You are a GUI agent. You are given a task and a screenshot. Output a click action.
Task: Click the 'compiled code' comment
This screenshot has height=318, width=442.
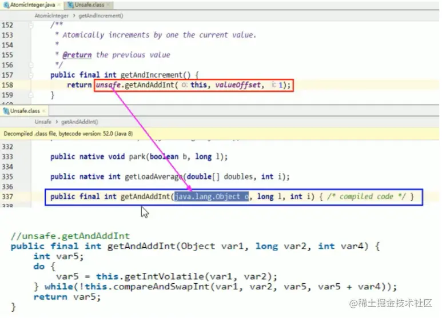pos(367,196)
